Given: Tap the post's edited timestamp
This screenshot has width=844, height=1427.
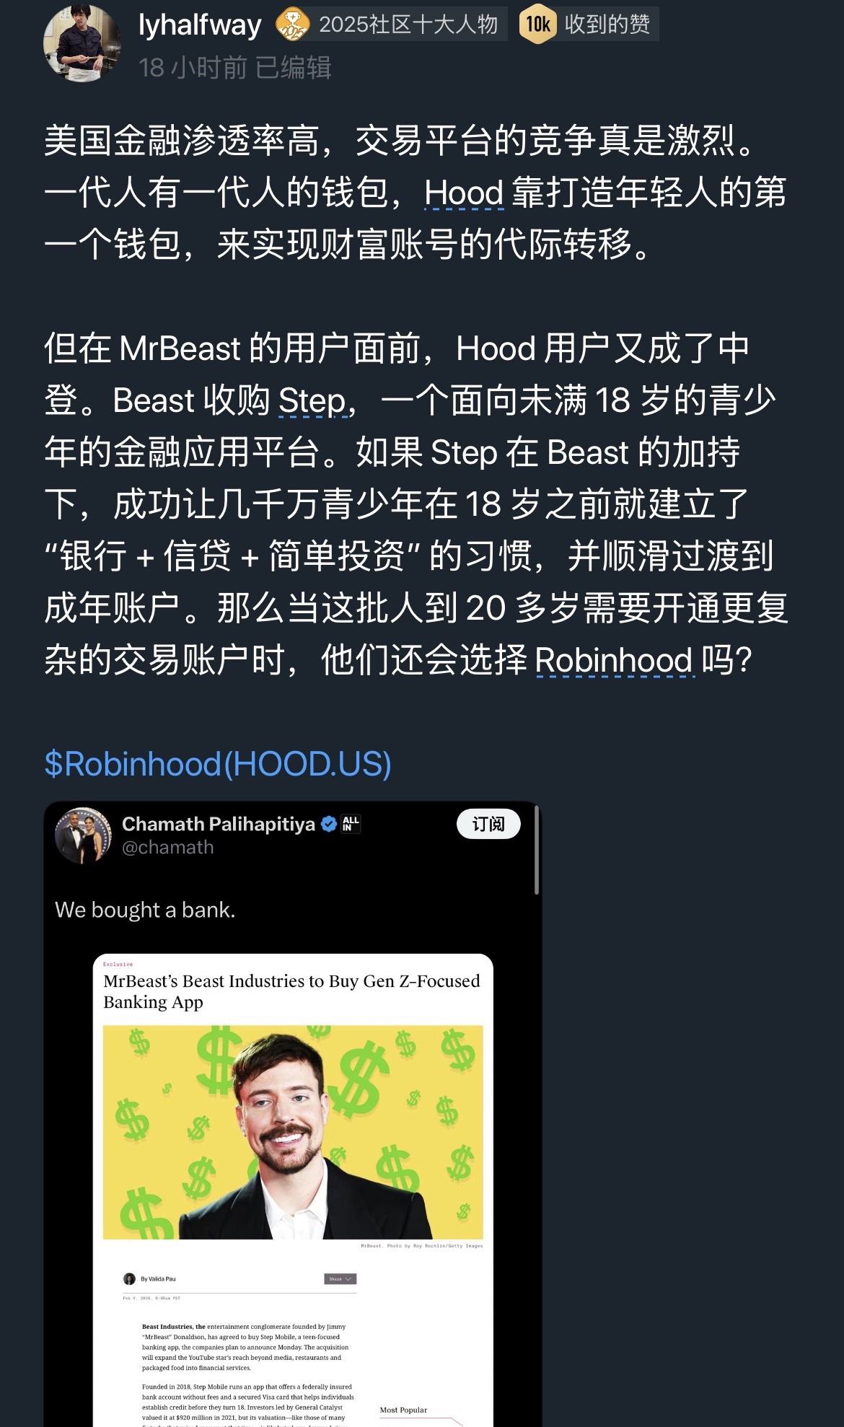Looking at the screenshot, I should tap(235, 68).
